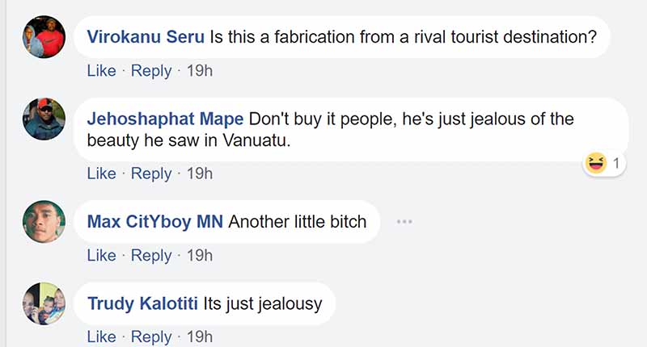Open the three-dot comment options menu
This screenshot has width=647, height=347.
(x=404, y=221)
